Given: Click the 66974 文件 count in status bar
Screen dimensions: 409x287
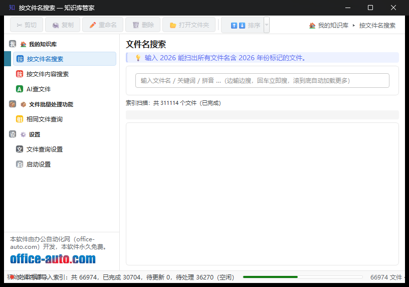Looking at the screenshot, I should (x=386, y=277).
